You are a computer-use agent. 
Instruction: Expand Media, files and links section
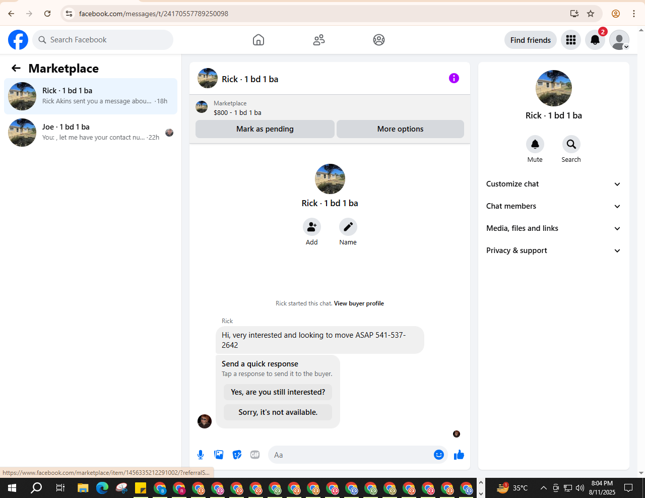click(553, 228)
